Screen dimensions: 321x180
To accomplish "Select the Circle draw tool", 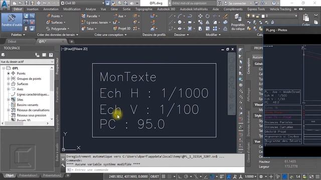I will point(180,22).
